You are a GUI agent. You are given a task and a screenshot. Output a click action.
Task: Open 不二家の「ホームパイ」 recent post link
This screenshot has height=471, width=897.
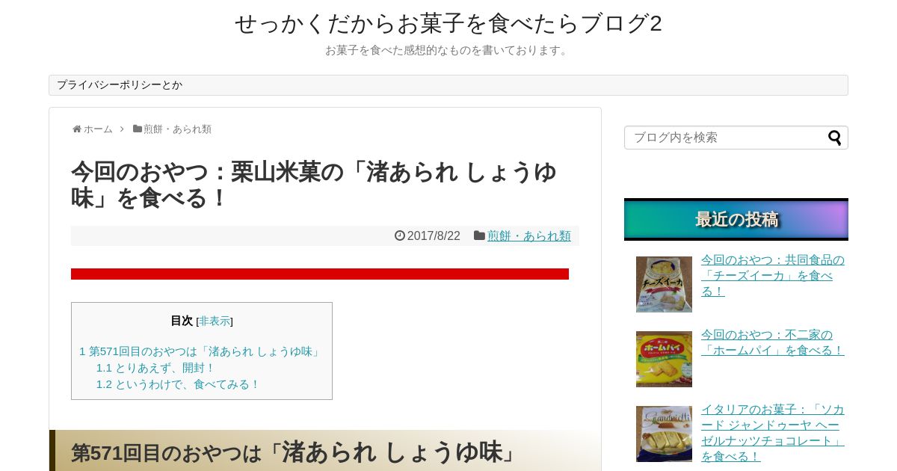(x=772, y=342)
